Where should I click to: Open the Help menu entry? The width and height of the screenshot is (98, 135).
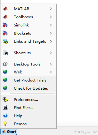pos(28,116)
